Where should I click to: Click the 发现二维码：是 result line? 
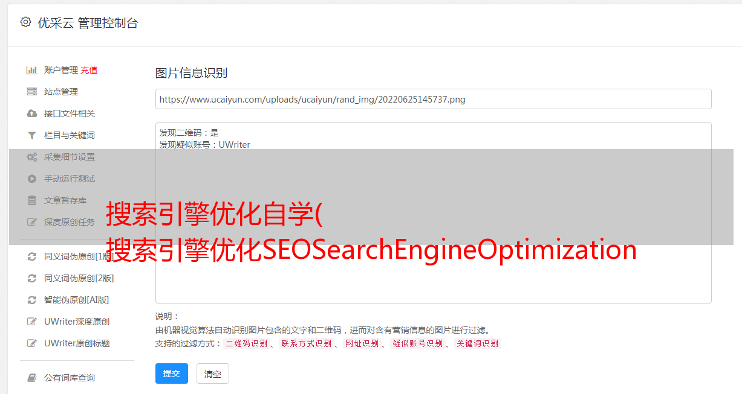[x=189, y=133]
